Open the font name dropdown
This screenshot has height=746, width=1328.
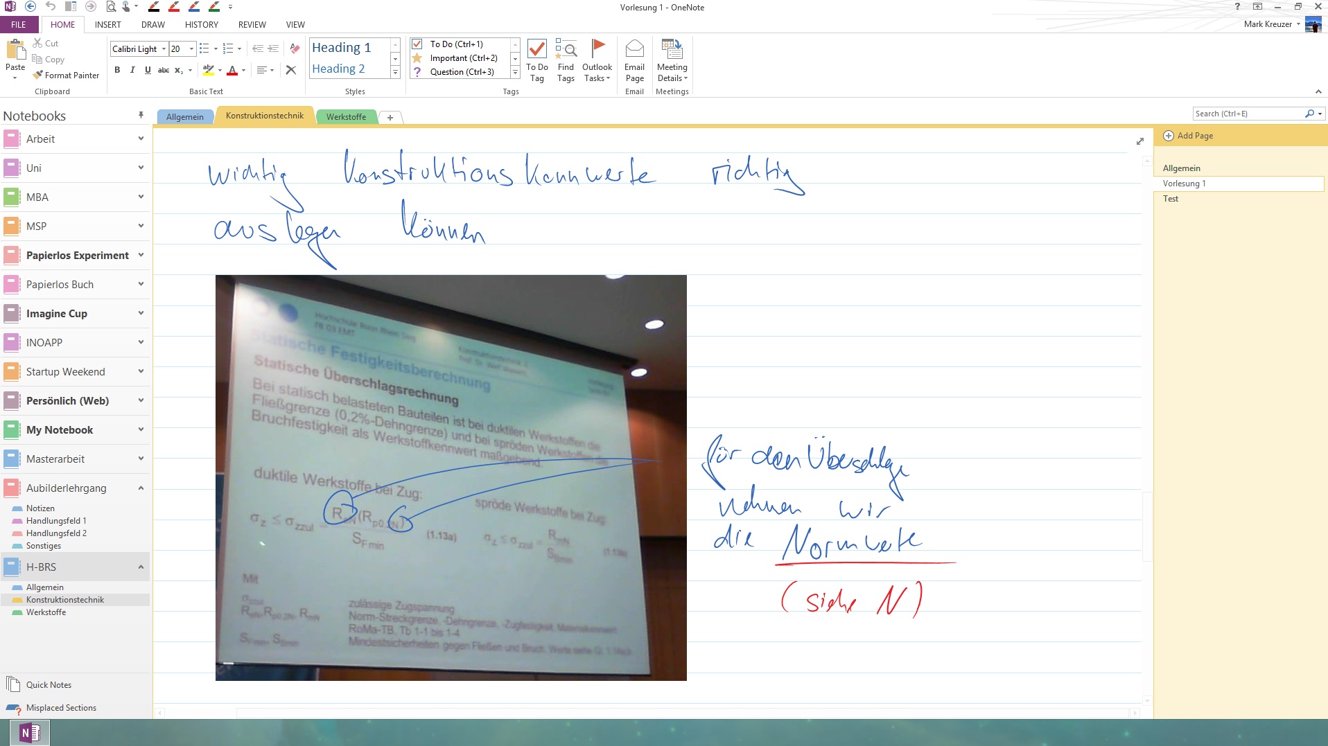coord(164,49)
